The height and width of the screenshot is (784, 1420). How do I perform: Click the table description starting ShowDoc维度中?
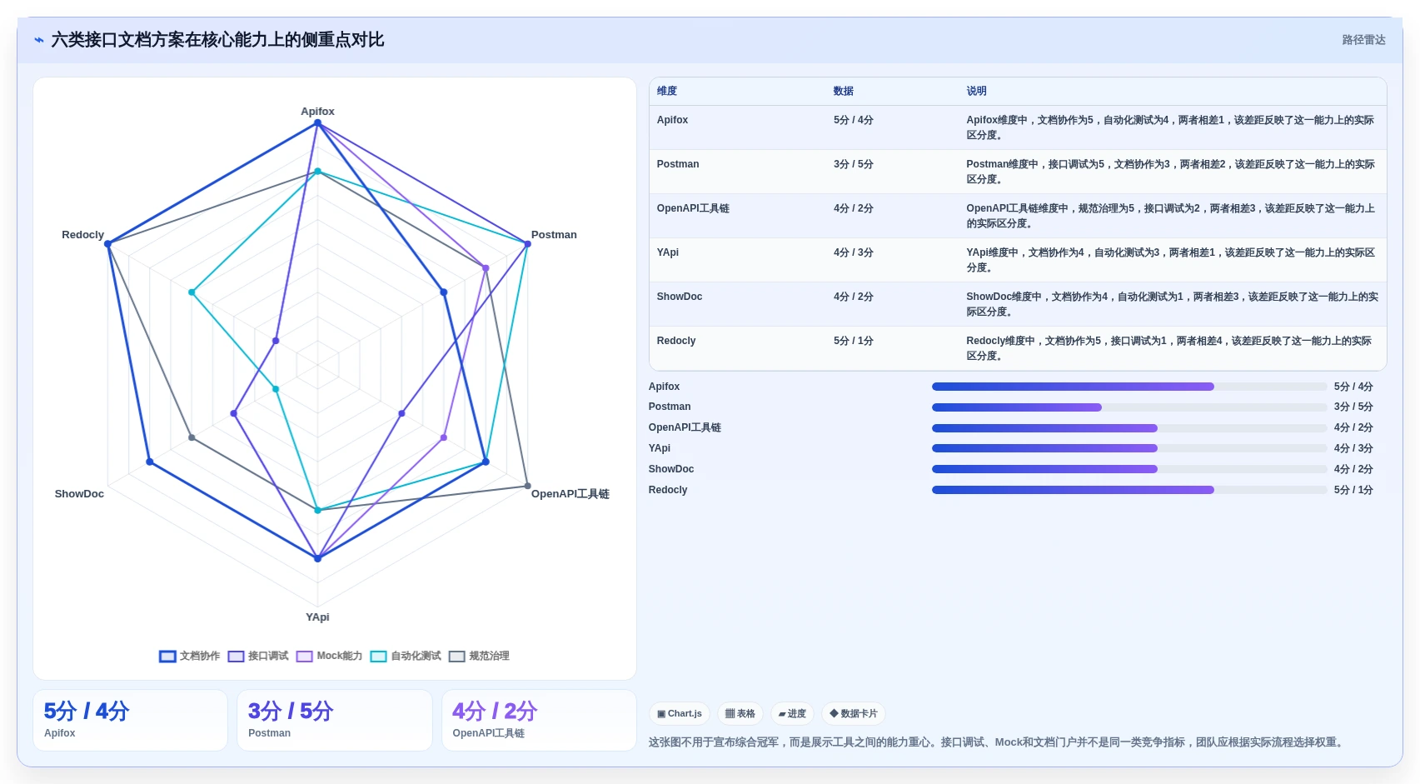point(1172,304)
